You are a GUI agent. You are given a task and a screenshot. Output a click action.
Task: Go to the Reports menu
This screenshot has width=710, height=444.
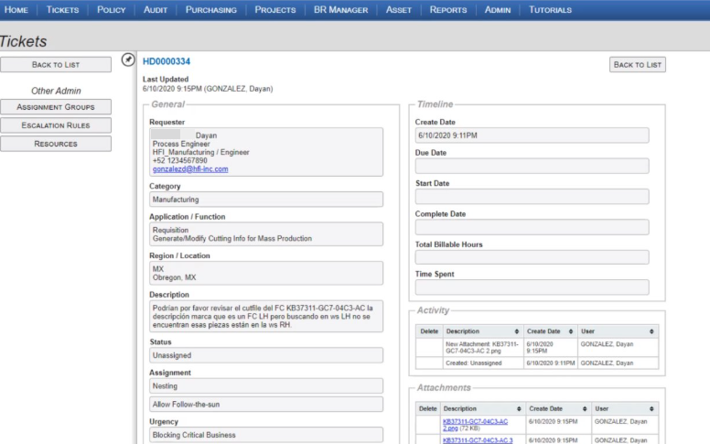tap(448, 10)
